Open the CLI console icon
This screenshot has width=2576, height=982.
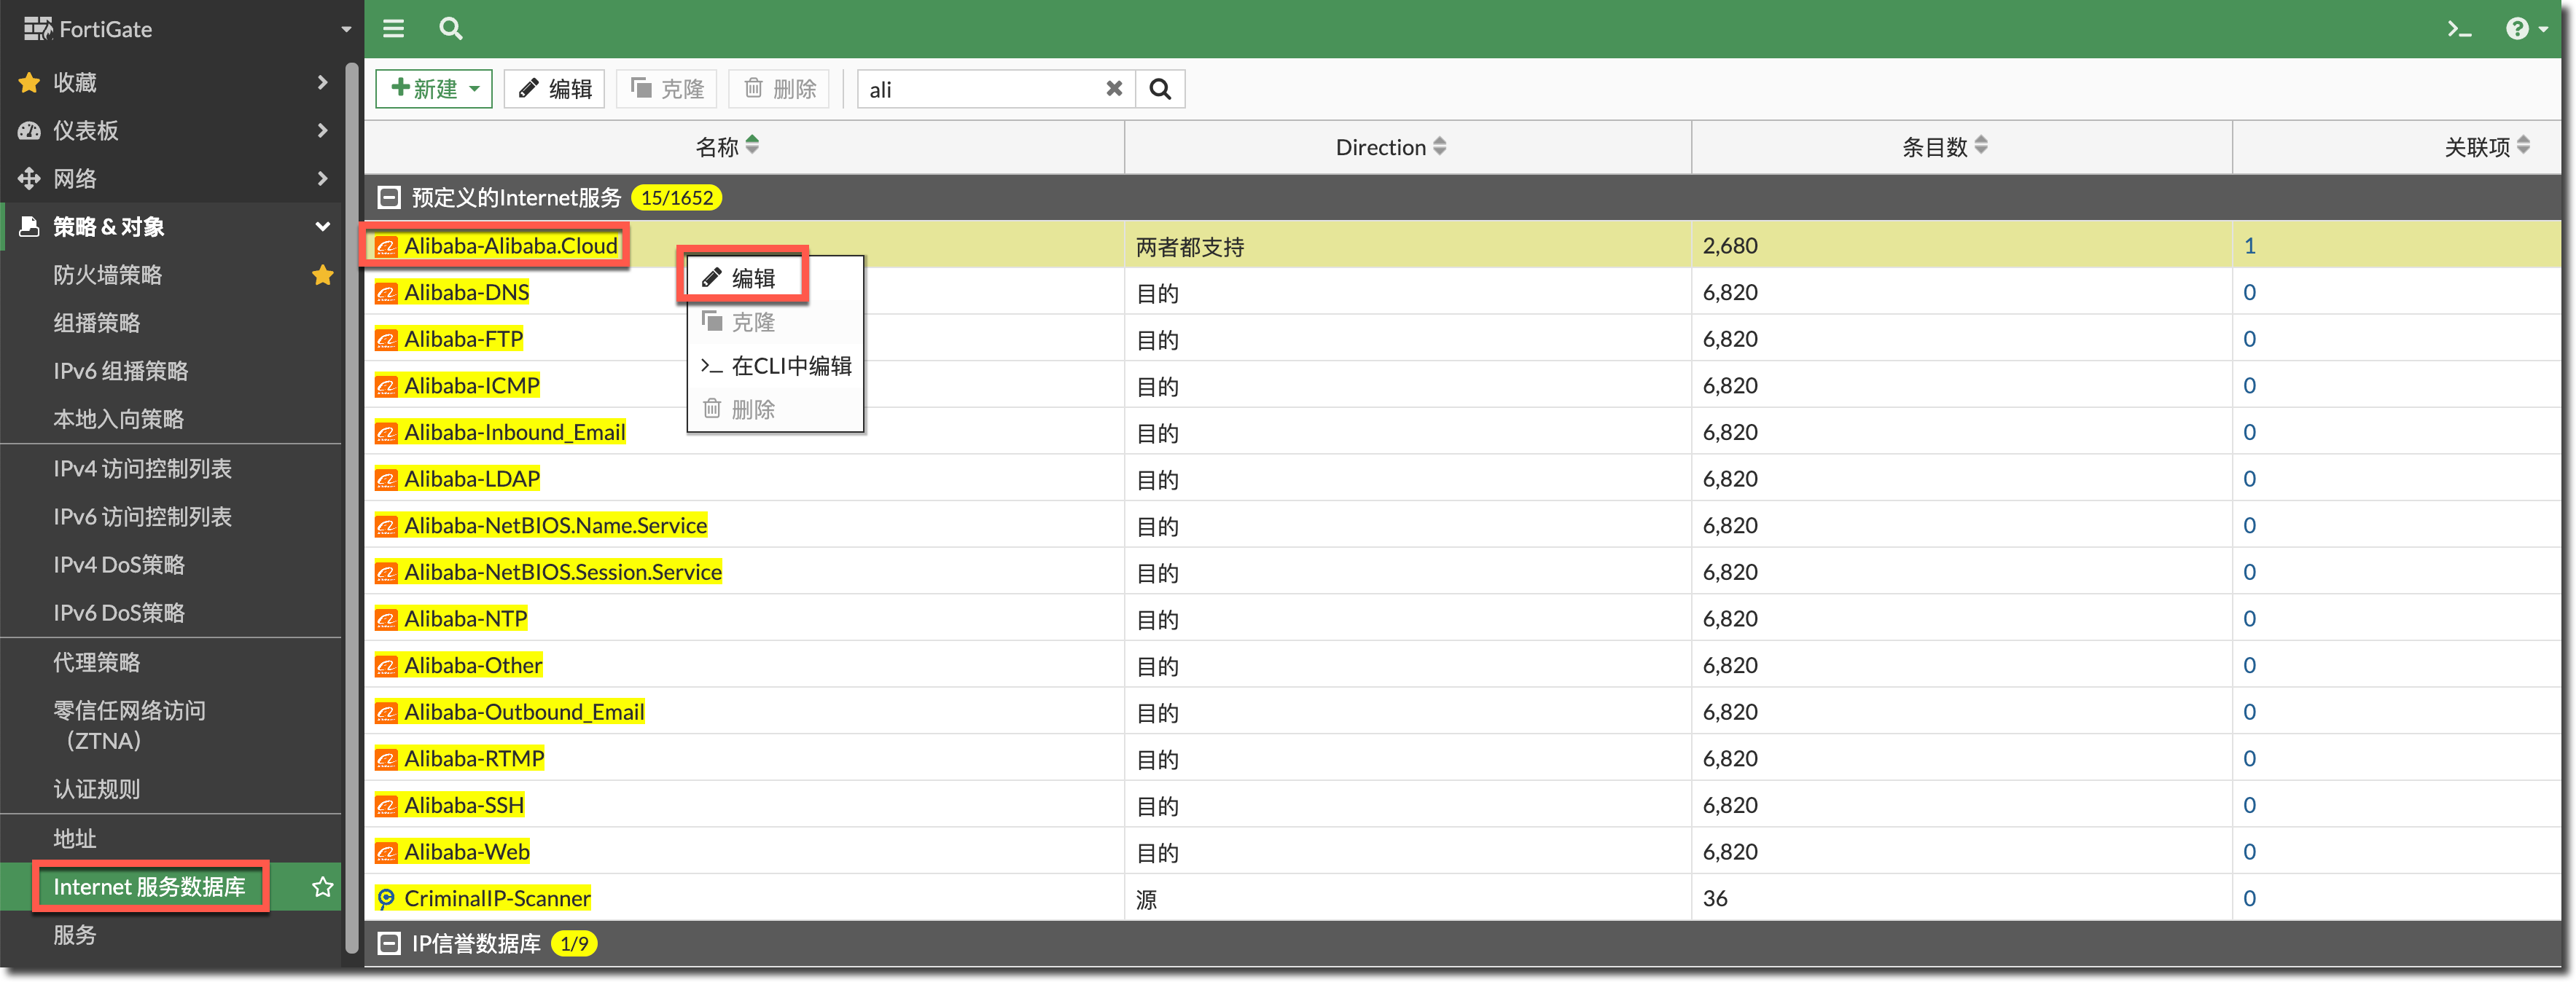(2459, 29)
